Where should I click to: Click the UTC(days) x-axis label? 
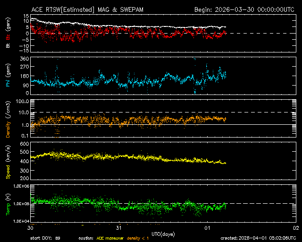point(163,233)
